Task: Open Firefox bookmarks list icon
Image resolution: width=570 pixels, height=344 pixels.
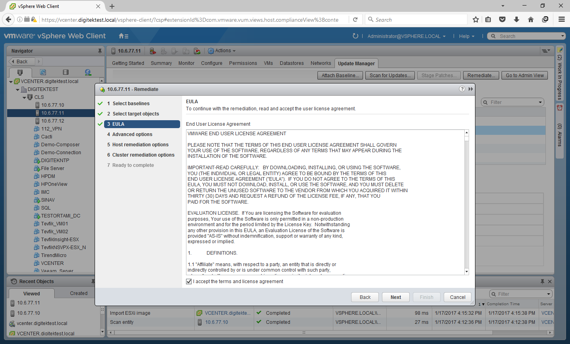Action: point(488,19)
